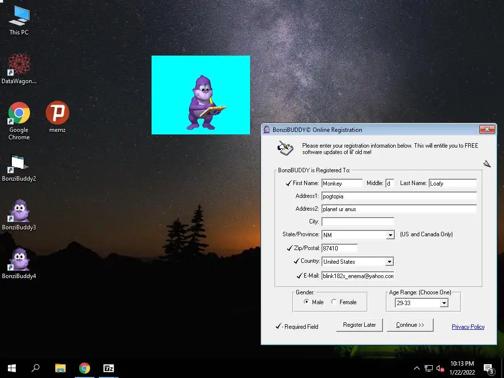Focus the E-Mail field
This screenshot has width=504, height=378.
click(x=358, y=276)
